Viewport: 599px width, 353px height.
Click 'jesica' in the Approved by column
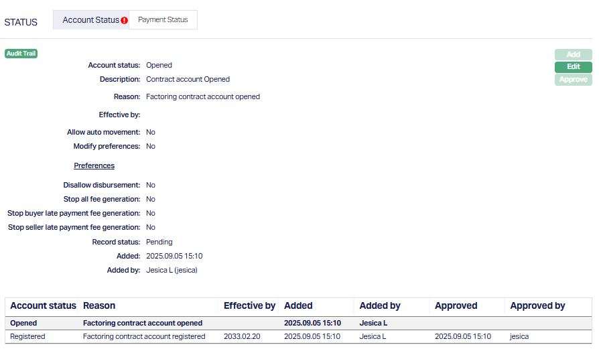(x=519, y=336)
